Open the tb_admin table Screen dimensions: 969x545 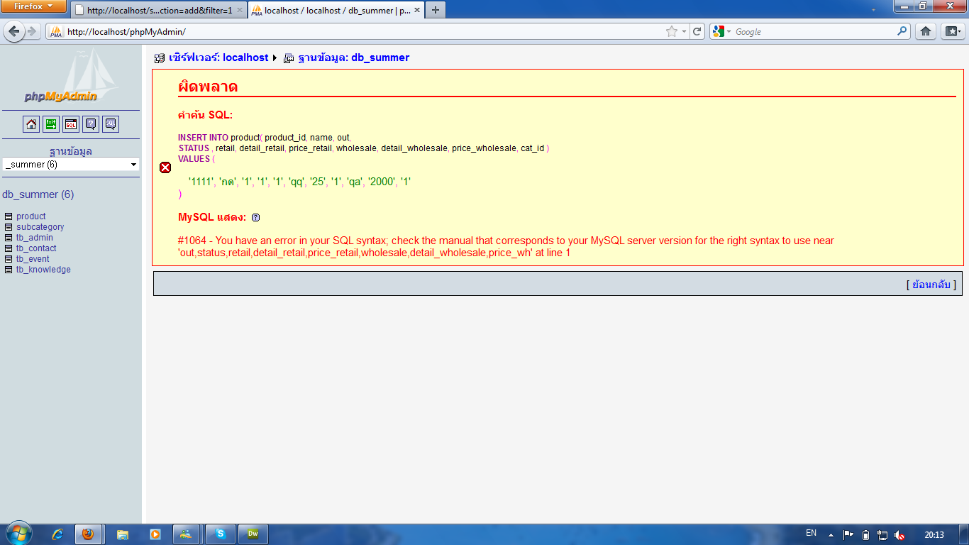(35, 238)
